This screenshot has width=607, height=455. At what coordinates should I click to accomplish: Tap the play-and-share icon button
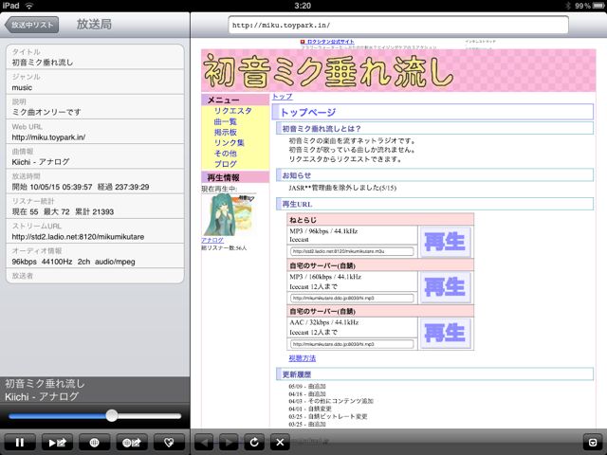[57, 443]
